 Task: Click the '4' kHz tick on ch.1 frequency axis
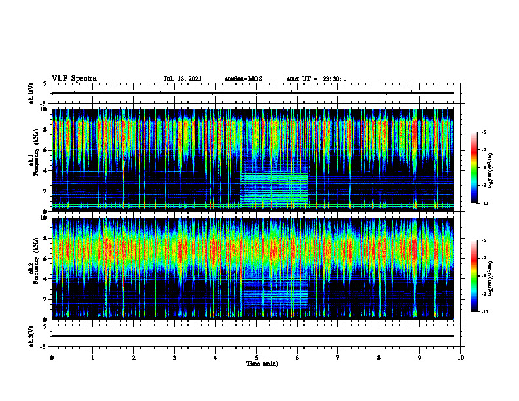pos(46,171)
